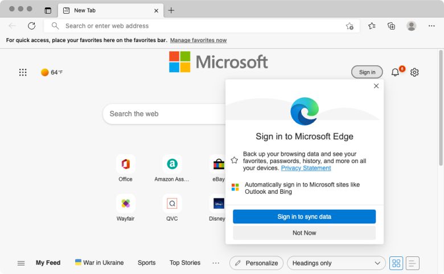Open the Amazon Assistant quick link

[171, 164]
